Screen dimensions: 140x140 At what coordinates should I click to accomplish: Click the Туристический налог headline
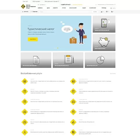tap(41, 29)
